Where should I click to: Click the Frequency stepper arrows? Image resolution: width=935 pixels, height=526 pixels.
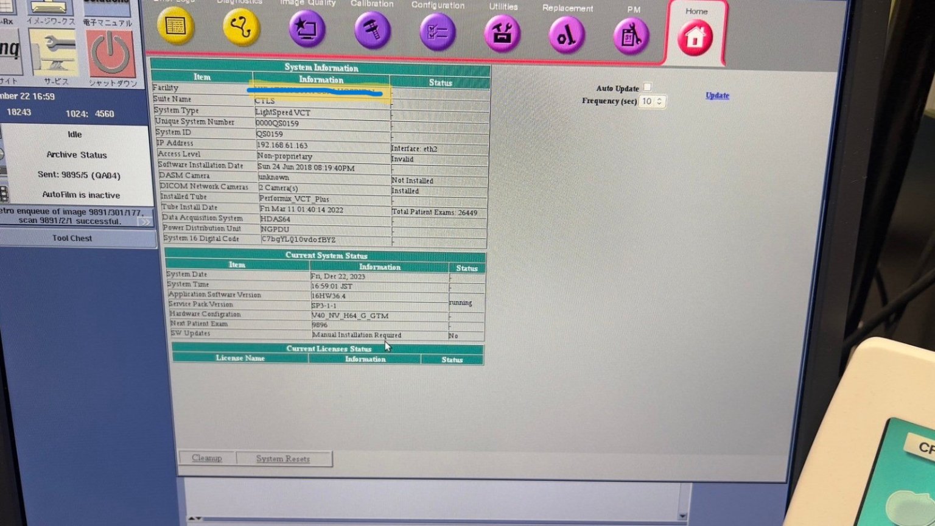point(659,102)
